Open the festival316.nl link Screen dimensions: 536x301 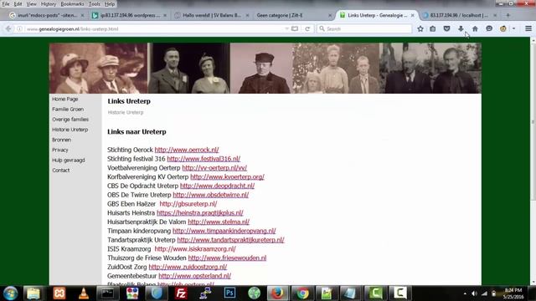click(204, 159)
